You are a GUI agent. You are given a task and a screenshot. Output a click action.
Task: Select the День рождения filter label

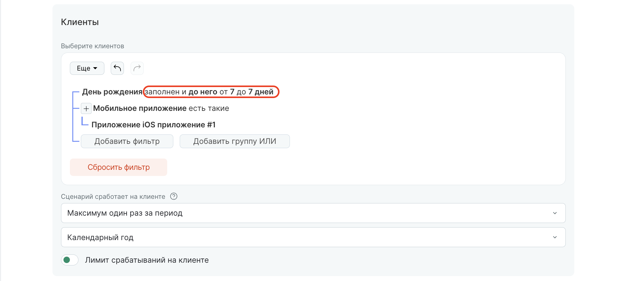[112, 92]
